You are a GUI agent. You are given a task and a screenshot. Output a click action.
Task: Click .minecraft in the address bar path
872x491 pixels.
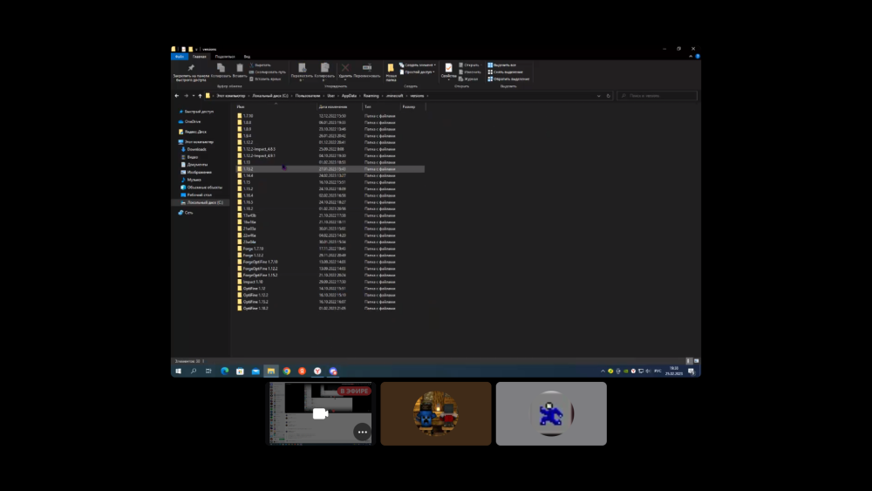(394, 96)
